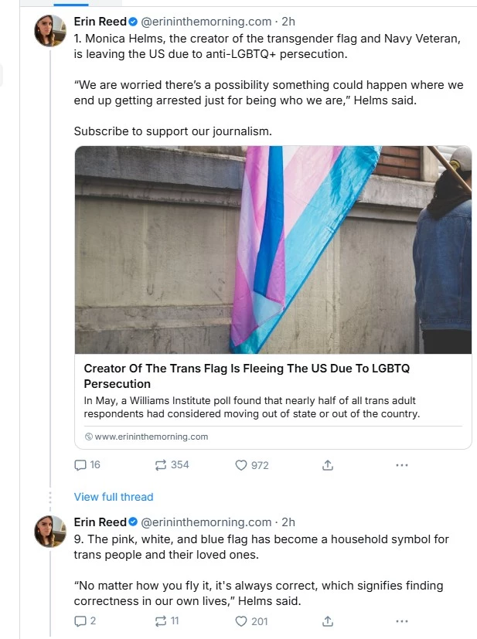Open more options on the second post
The width and height of the screenshot is (477, 639).
(x=401, y=620)
